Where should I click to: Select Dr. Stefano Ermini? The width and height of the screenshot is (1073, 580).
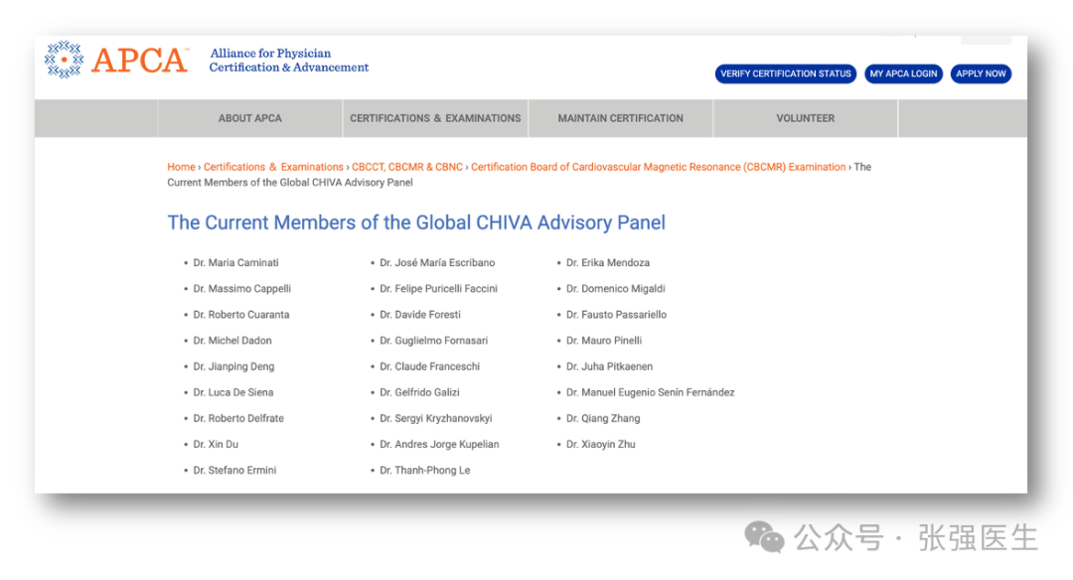234,471
